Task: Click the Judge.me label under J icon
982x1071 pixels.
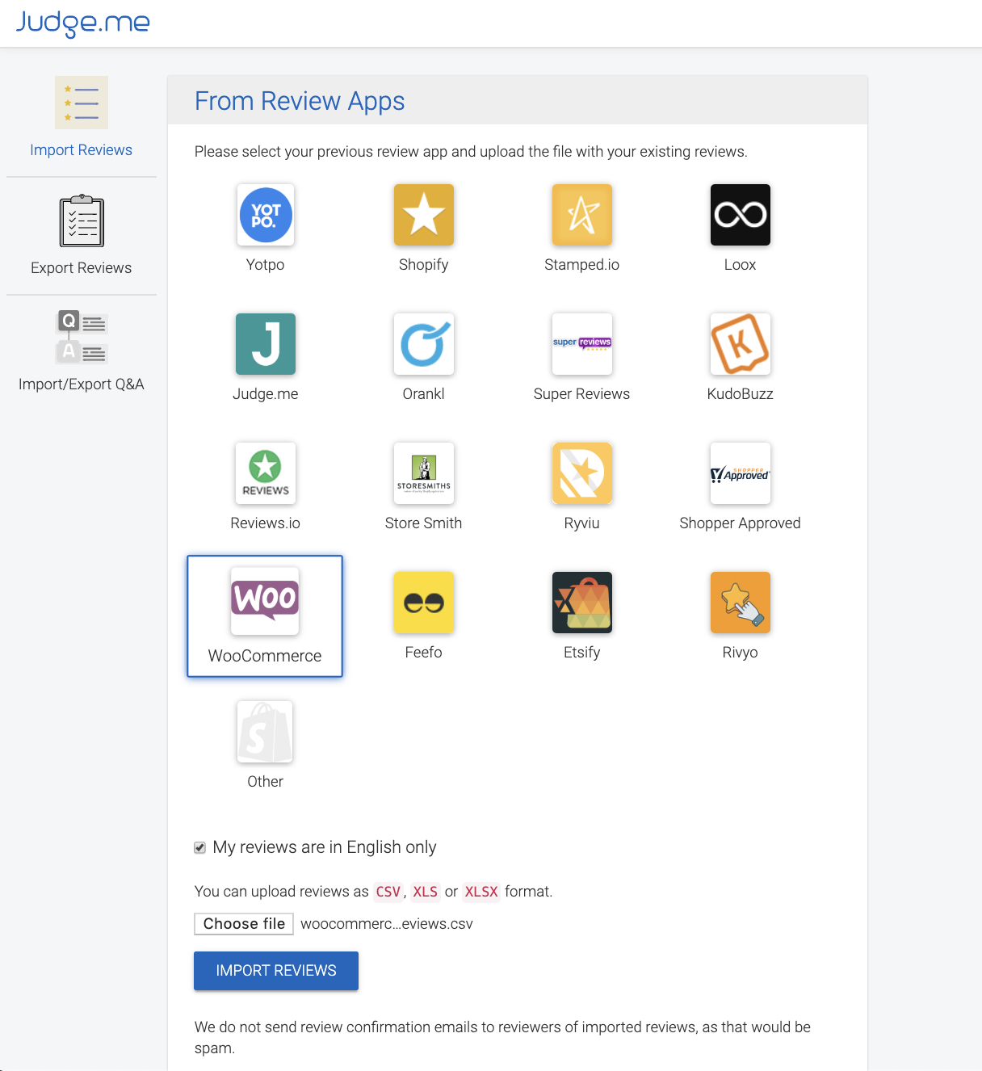Action: pos(266,394)
